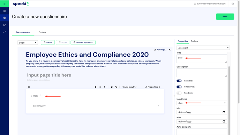Open the edit pencil icon in sidebar

tap(5, 25)
